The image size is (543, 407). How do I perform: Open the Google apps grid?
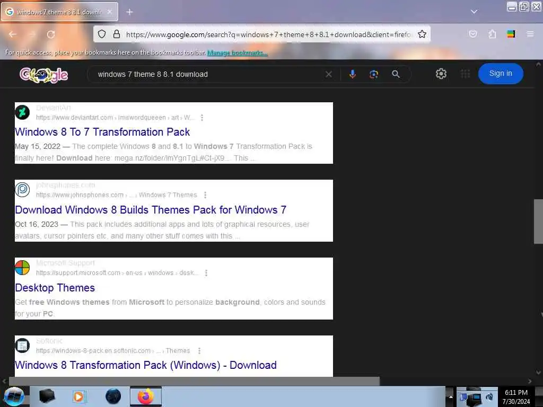465,74
